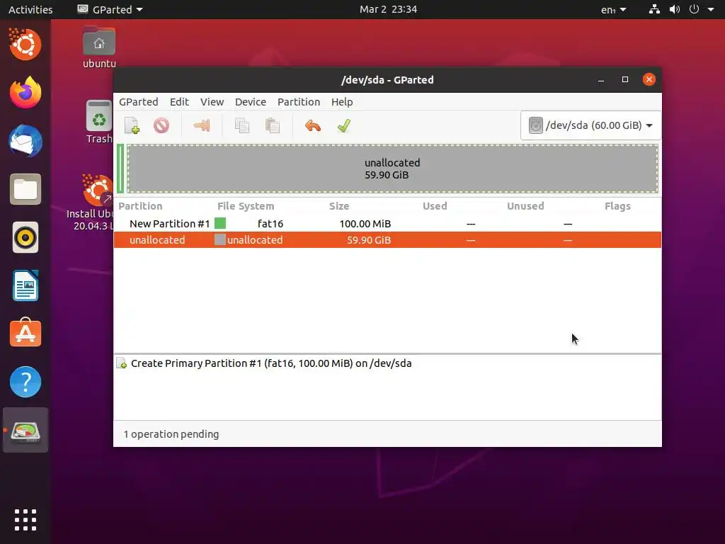Minimize the GParted window

click(x=601, y=79)
